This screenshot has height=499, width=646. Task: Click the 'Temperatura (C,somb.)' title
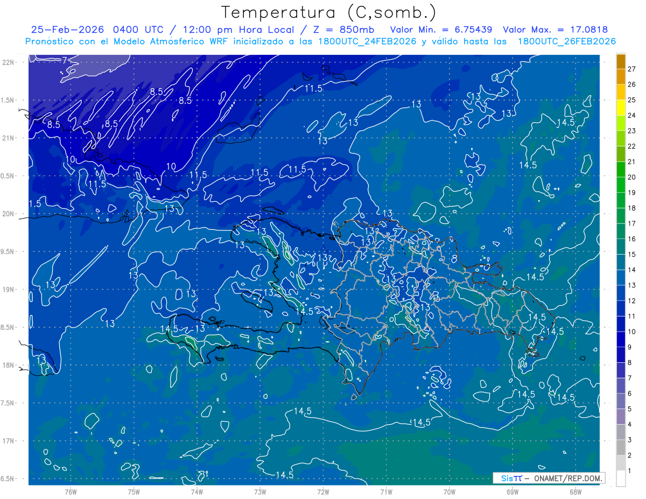click(x=329, y=12)
